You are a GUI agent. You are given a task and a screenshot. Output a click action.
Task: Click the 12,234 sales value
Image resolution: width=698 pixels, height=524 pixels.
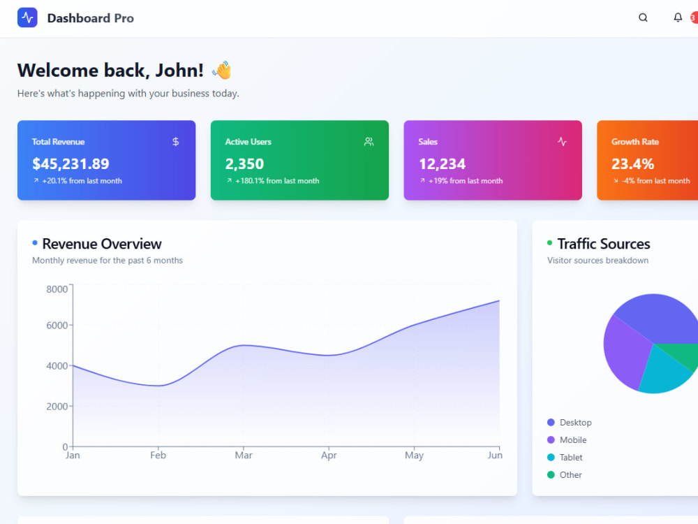[442, 164]
